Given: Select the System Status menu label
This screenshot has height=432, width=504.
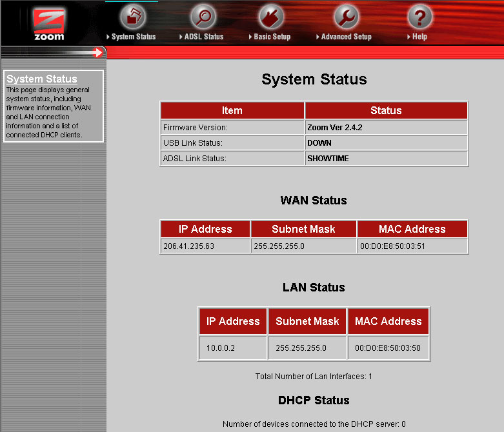Looking at the screenshot, I should pyautogui.click(x=134, y=37).
